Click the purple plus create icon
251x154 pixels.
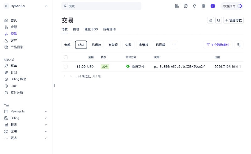(x=213, y=6)
